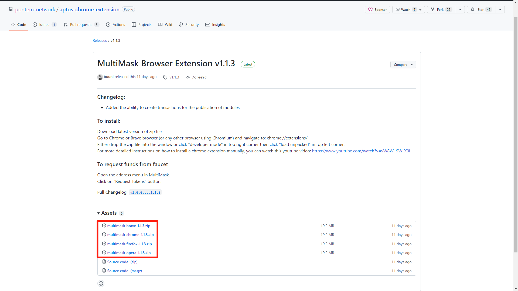
Task: Download multimask-firefox-1.1.3.zip
Action: pos(129,244)
